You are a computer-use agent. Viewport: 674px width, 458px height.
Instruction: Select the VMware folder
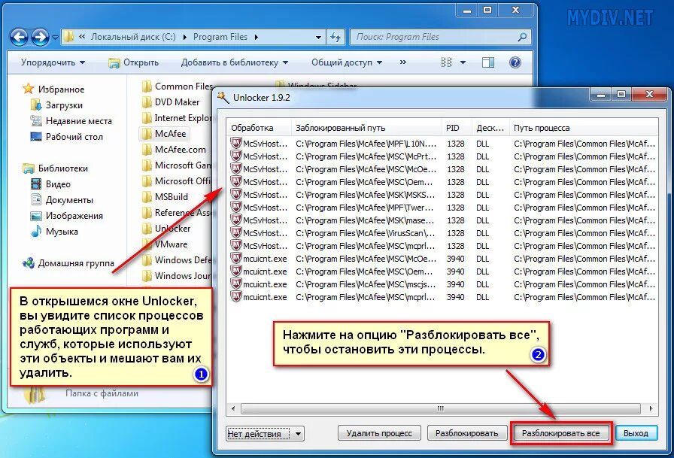(x=165, y=244)
